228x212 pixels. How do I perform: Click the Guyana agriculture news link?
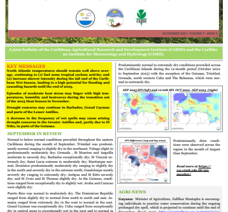(189, 211)
